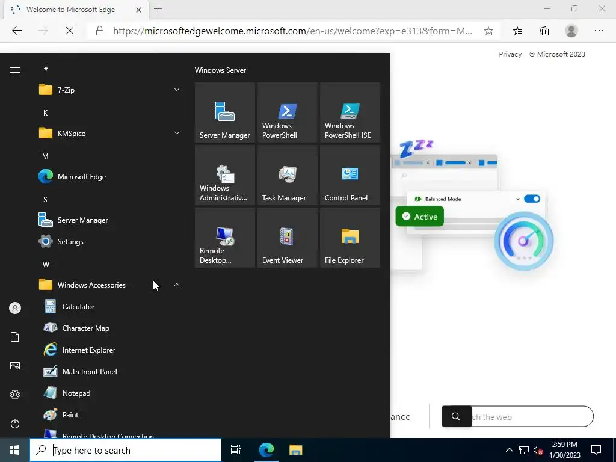Open the KMSpico folder entry
Image resolution: width=616 pixels, height=462 pixels.
[110, 133]
